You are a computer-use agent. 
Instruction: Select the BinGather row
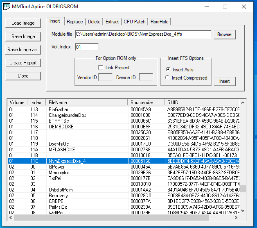124,109
